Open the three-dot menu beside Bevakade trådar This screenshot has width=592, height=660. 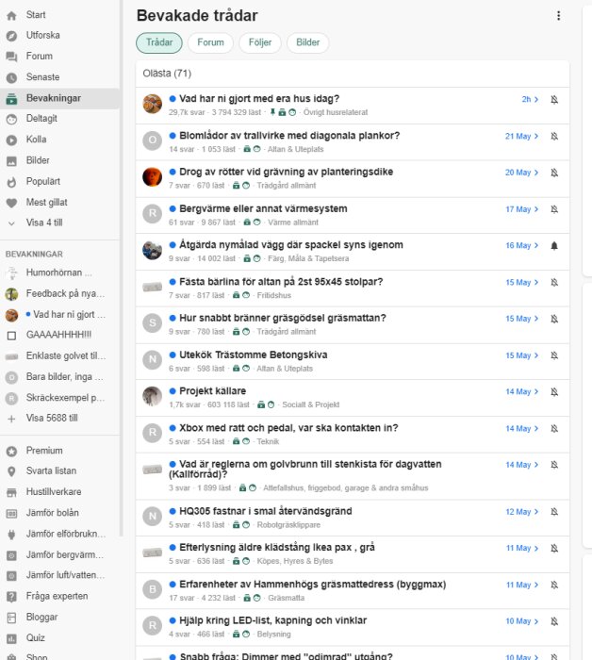[558, 16]
